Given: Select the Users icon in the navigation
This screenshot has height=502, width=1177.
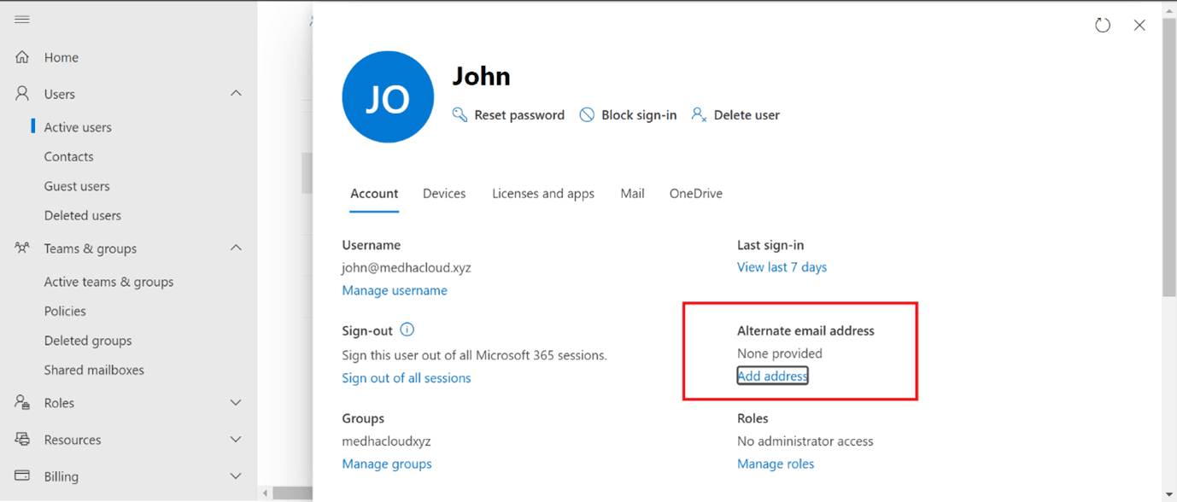Looking at the screenshot, I should pyautogui.click(x=22, y=93).
